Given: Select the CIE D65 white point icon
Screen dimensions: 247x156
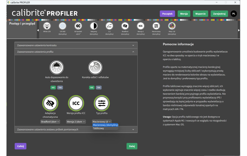Looking at the screenshot, I should pos(63,26).
